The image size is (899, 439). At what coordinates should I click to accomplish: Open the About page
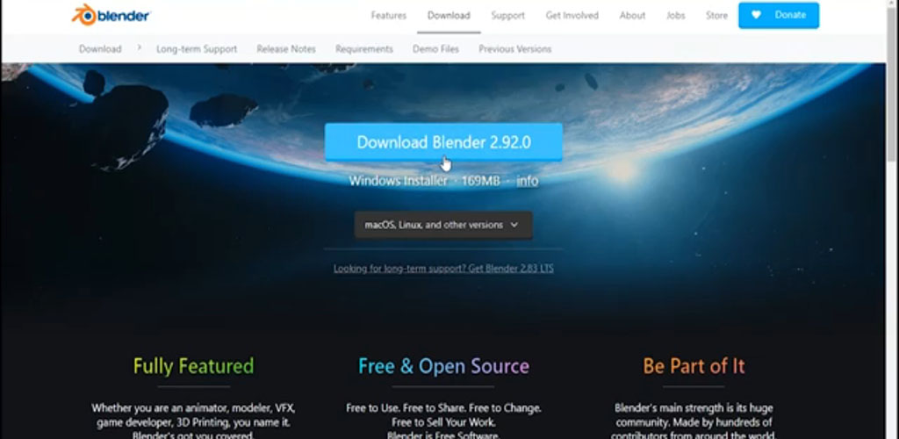(x=632, y=16)
